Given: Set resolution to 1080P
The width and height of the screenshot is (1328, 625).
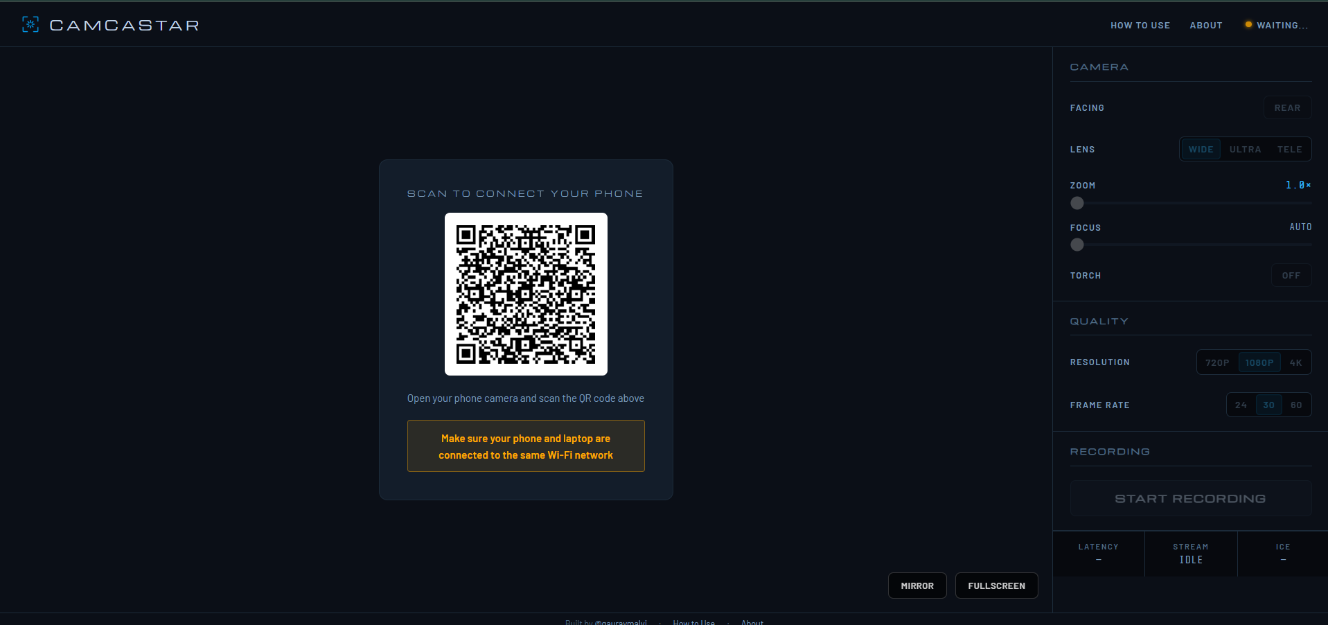Looking at the screenshot, I should coord(1259,363).
